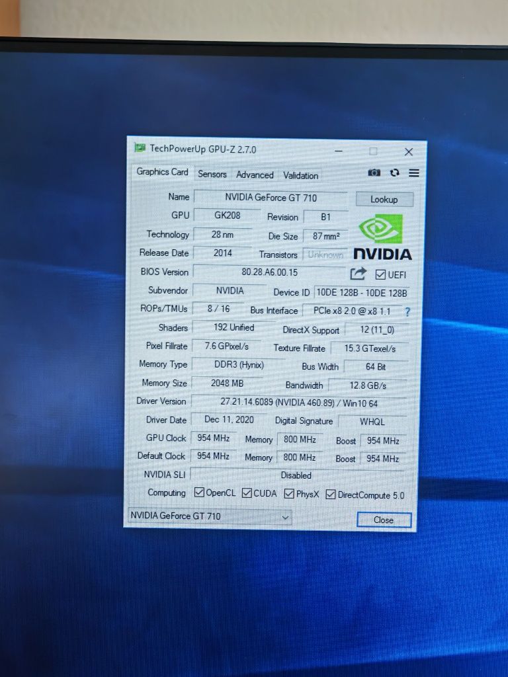This screenshot has width=508, height=677.
Task: Click the Transistors field Unknown
Action: [x=325, y=255]
